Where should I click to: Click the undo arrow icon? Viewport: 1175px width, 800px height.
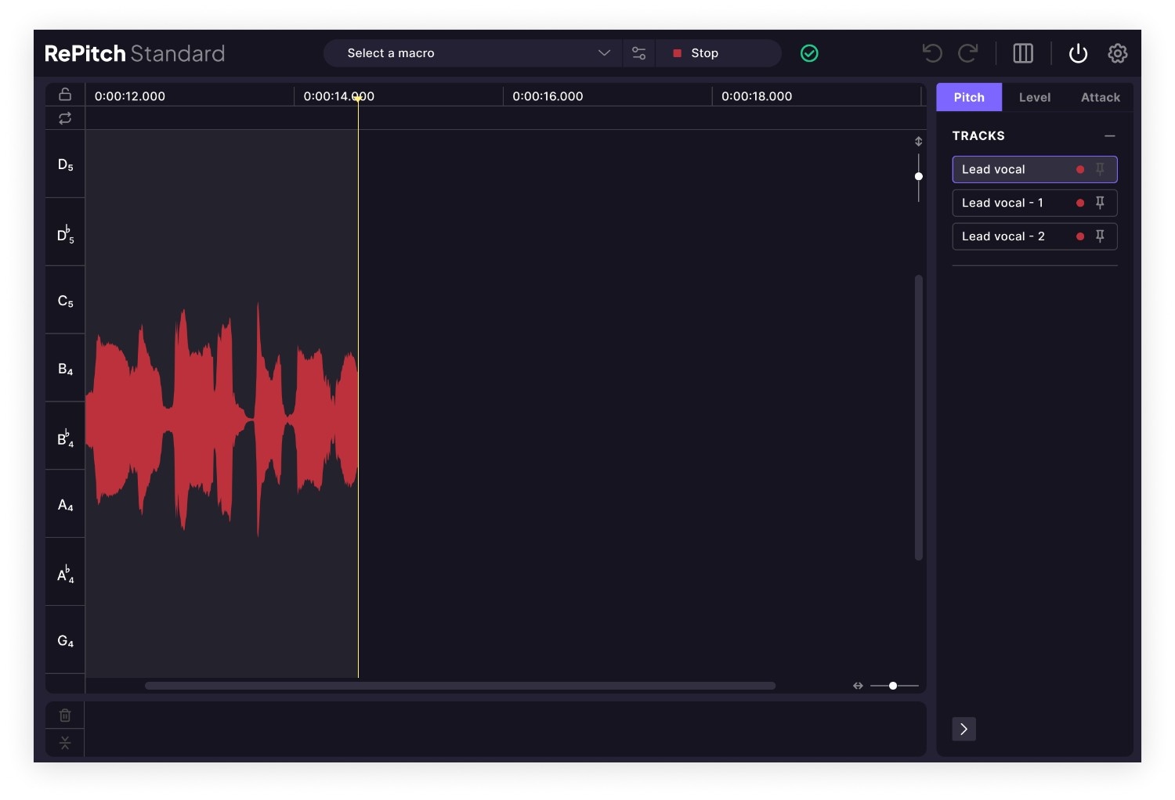tap(931, 53)
